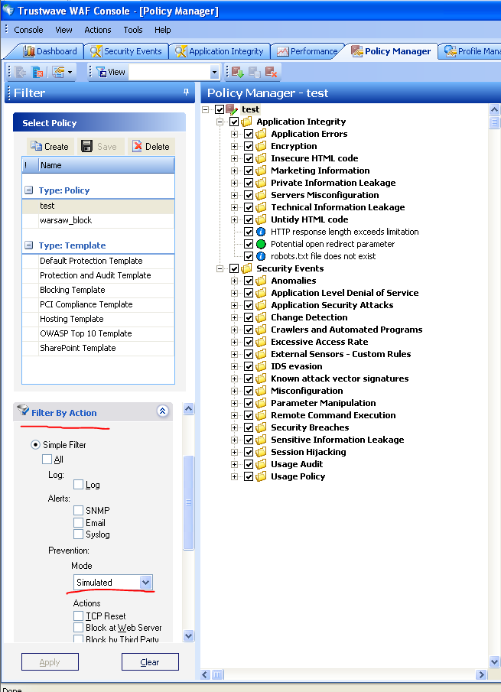Click the pin icon on Filter panel
The width and height of the screenshot is (501, 692).
pos(186,93)
